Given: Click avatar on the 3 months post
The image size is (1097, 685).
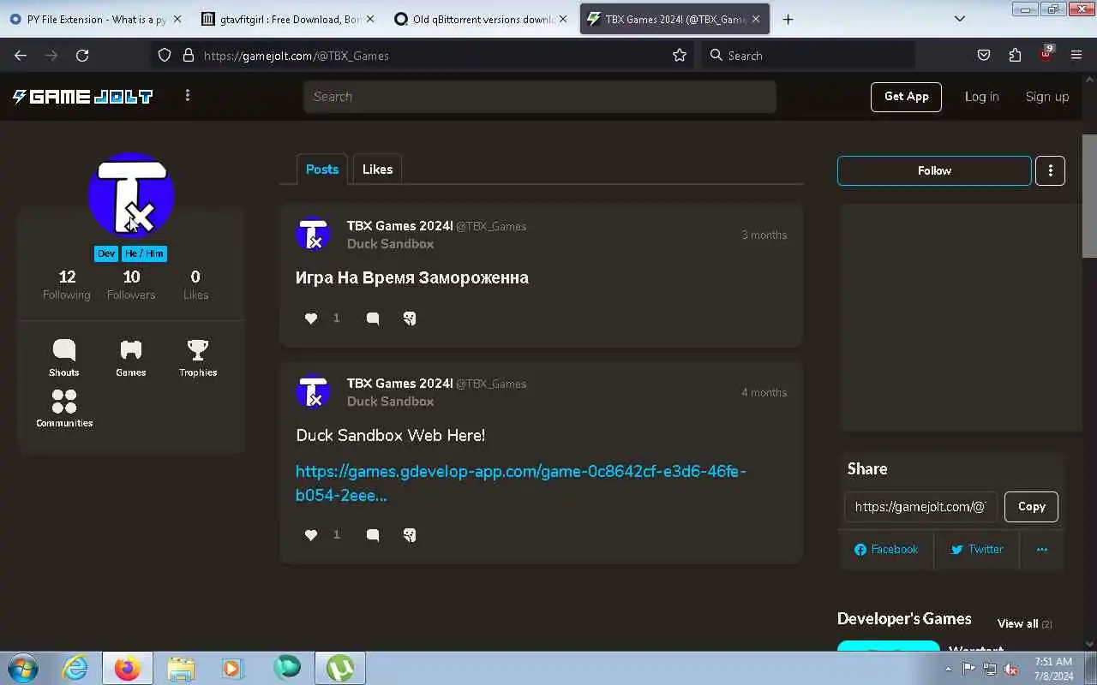Looking at the screenshot, I should 313,235.
